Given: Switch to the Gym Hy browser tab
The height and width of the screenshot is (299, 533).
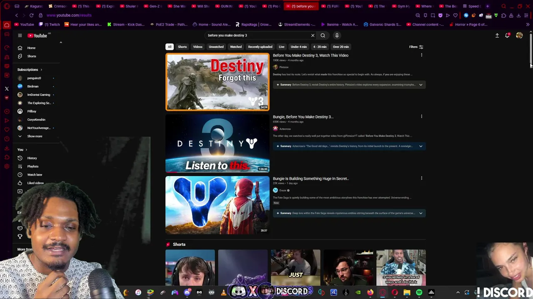Looking at the screenshot, I should coord(401,6).
